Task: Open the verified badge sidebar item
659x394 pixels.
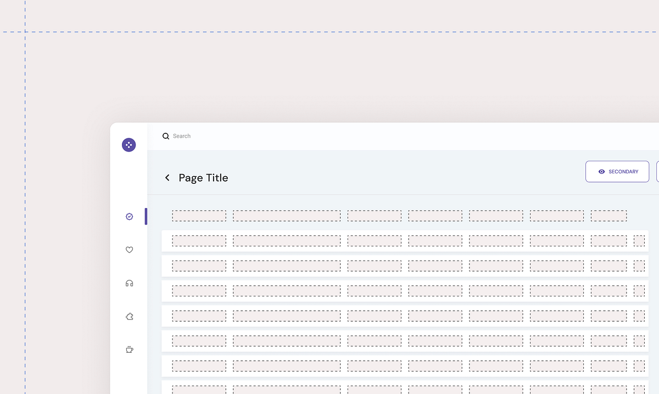Action: point(129,217)
